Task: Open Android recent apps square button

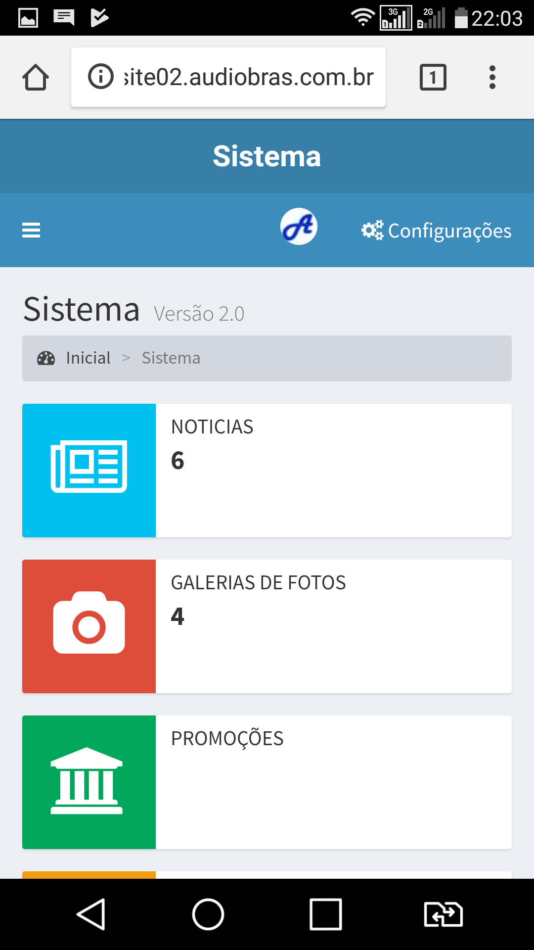Action: point(326,914)
